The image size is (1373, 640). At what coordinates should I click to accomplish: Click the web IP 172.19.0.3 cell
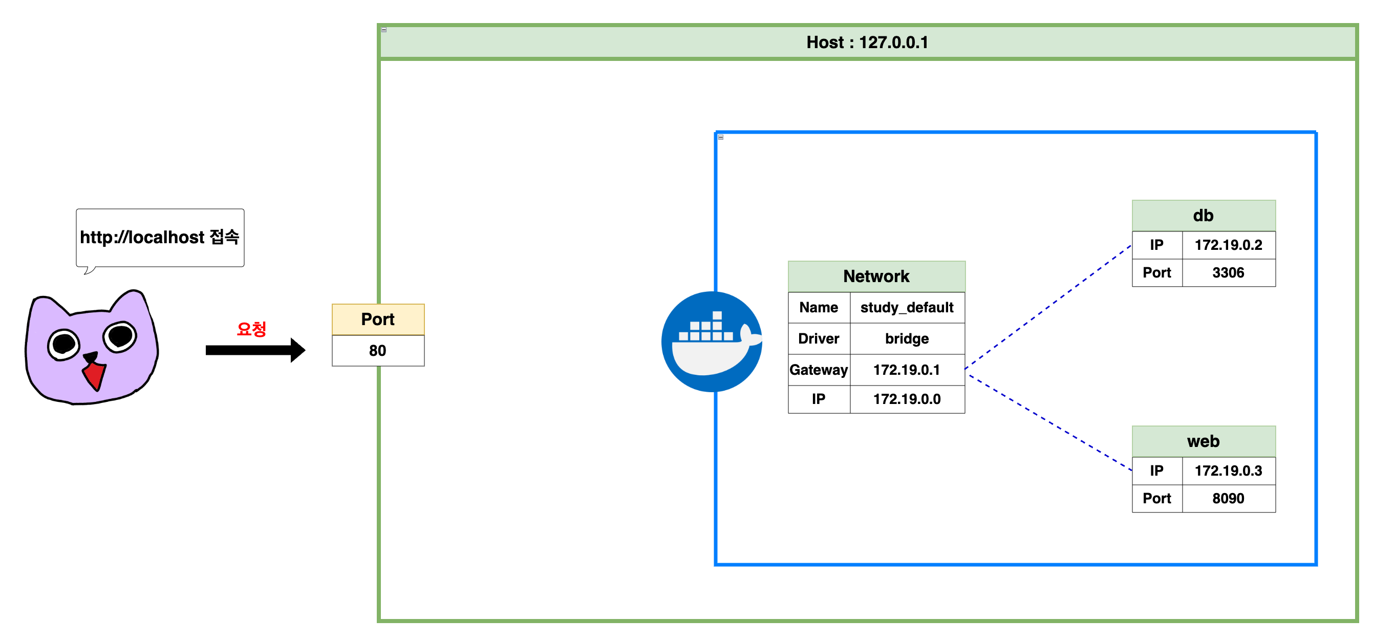(x=1228, y=471)
